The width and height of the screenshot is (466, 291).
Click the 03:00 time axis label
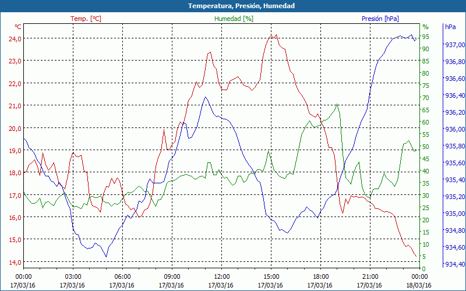pos(72,277)
